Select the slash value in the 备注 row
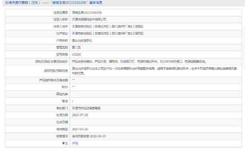 (72, 101)
